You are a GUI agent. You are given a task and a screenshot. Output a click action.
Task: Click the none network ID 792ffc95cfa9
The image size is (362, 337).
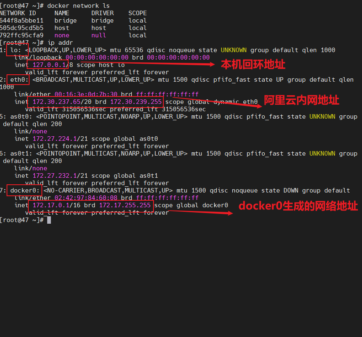pos(21,35)
